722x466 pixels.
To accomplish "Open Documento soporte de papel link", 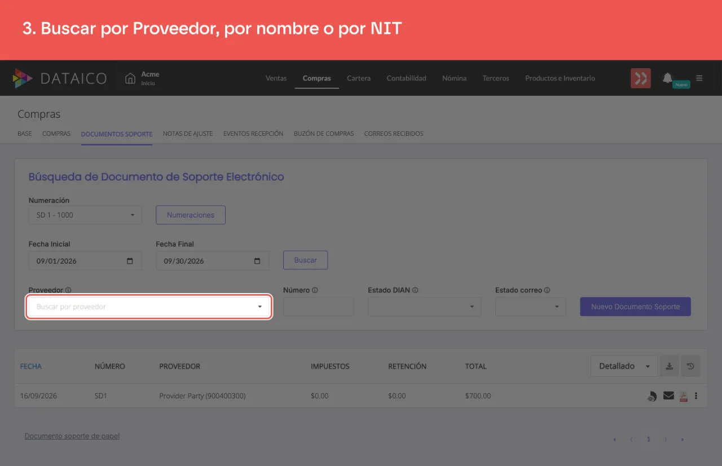I will point(72,436).
